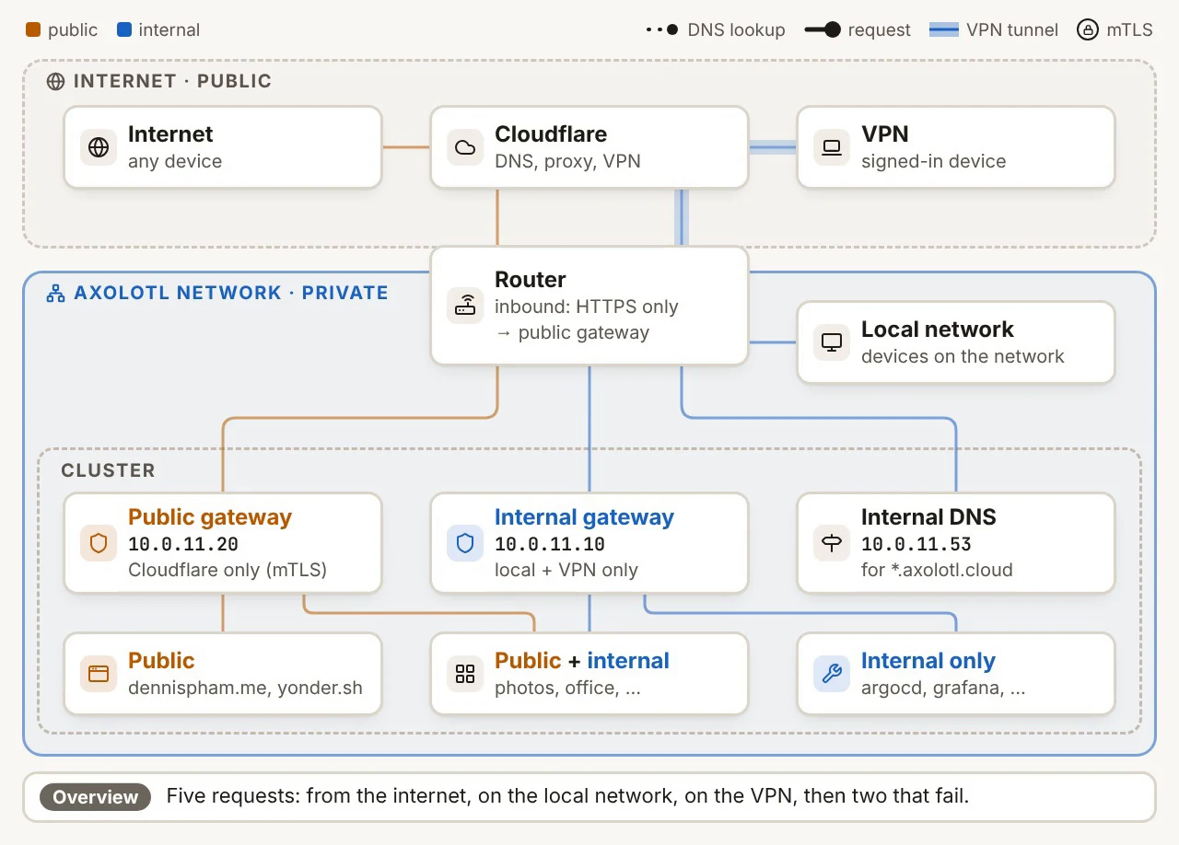Select the orange public legend swatch

pyautogui.click(x=33, y=30)
